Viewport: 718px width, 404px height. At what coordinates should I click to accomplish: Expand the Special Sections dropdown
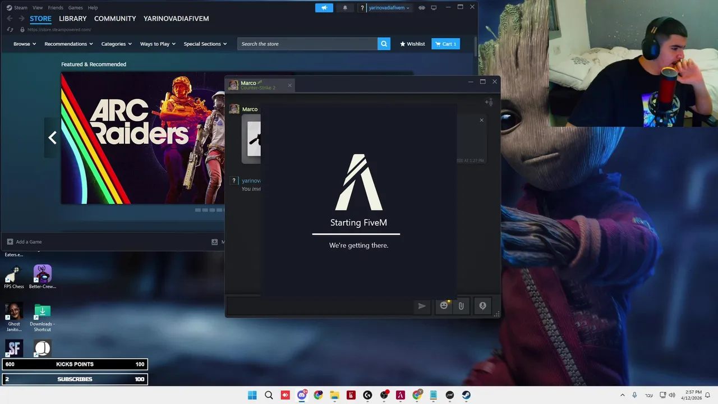pyautogui.click(x=205, y=44)
